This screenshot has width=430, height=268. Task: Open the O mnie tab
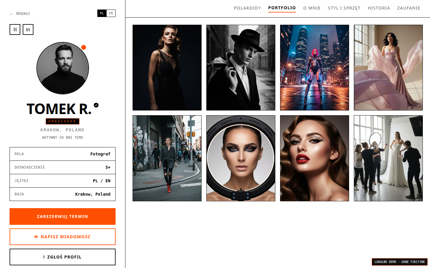coord(312,8)
